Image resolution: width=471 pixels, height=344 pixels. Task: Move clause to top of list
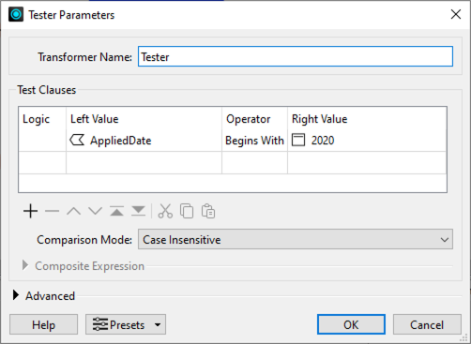116,211
